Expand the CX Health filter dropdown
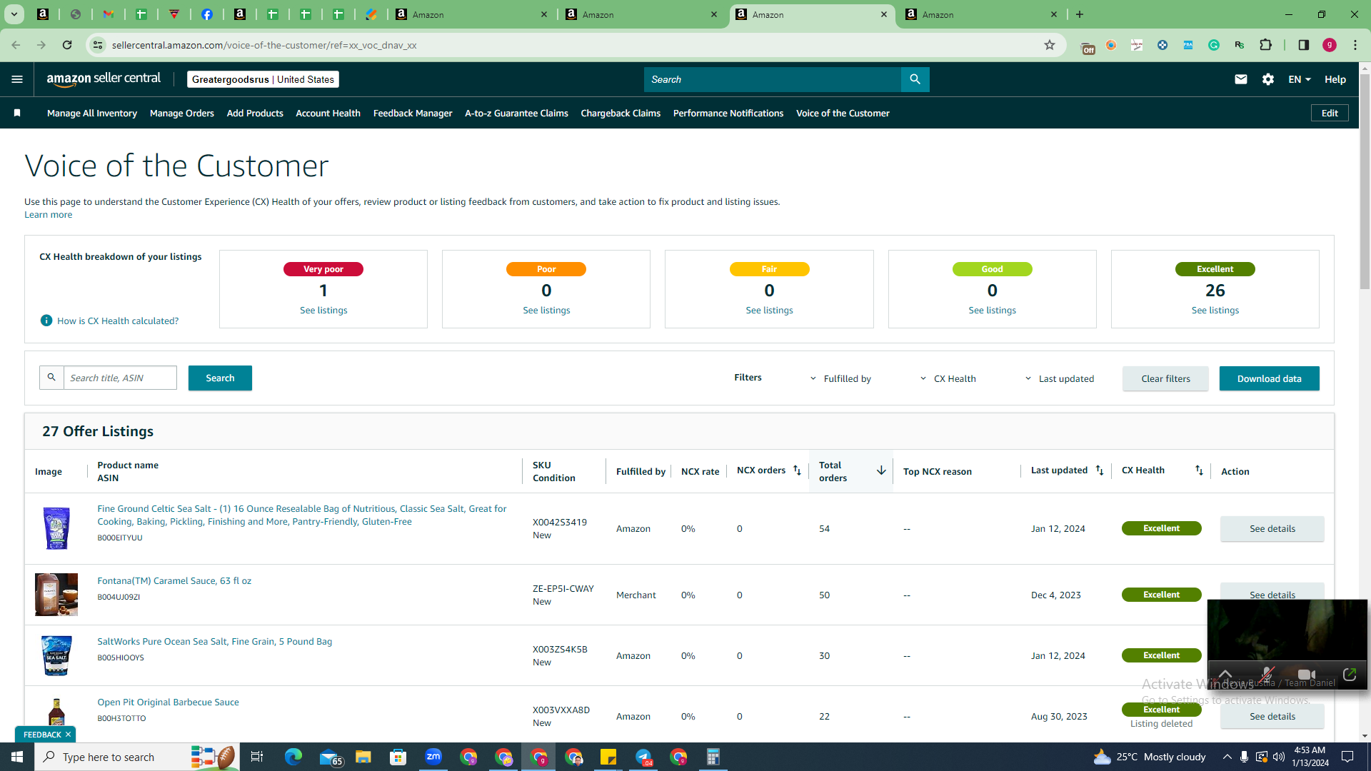This screenshot has height=771, width=1371. coord(948,378)
